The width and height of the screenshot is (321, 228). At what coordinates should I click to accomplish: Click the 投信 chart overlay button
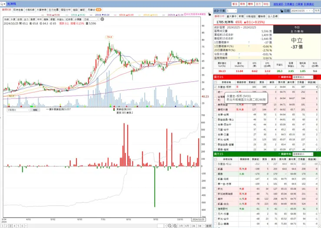click(20, 19)
